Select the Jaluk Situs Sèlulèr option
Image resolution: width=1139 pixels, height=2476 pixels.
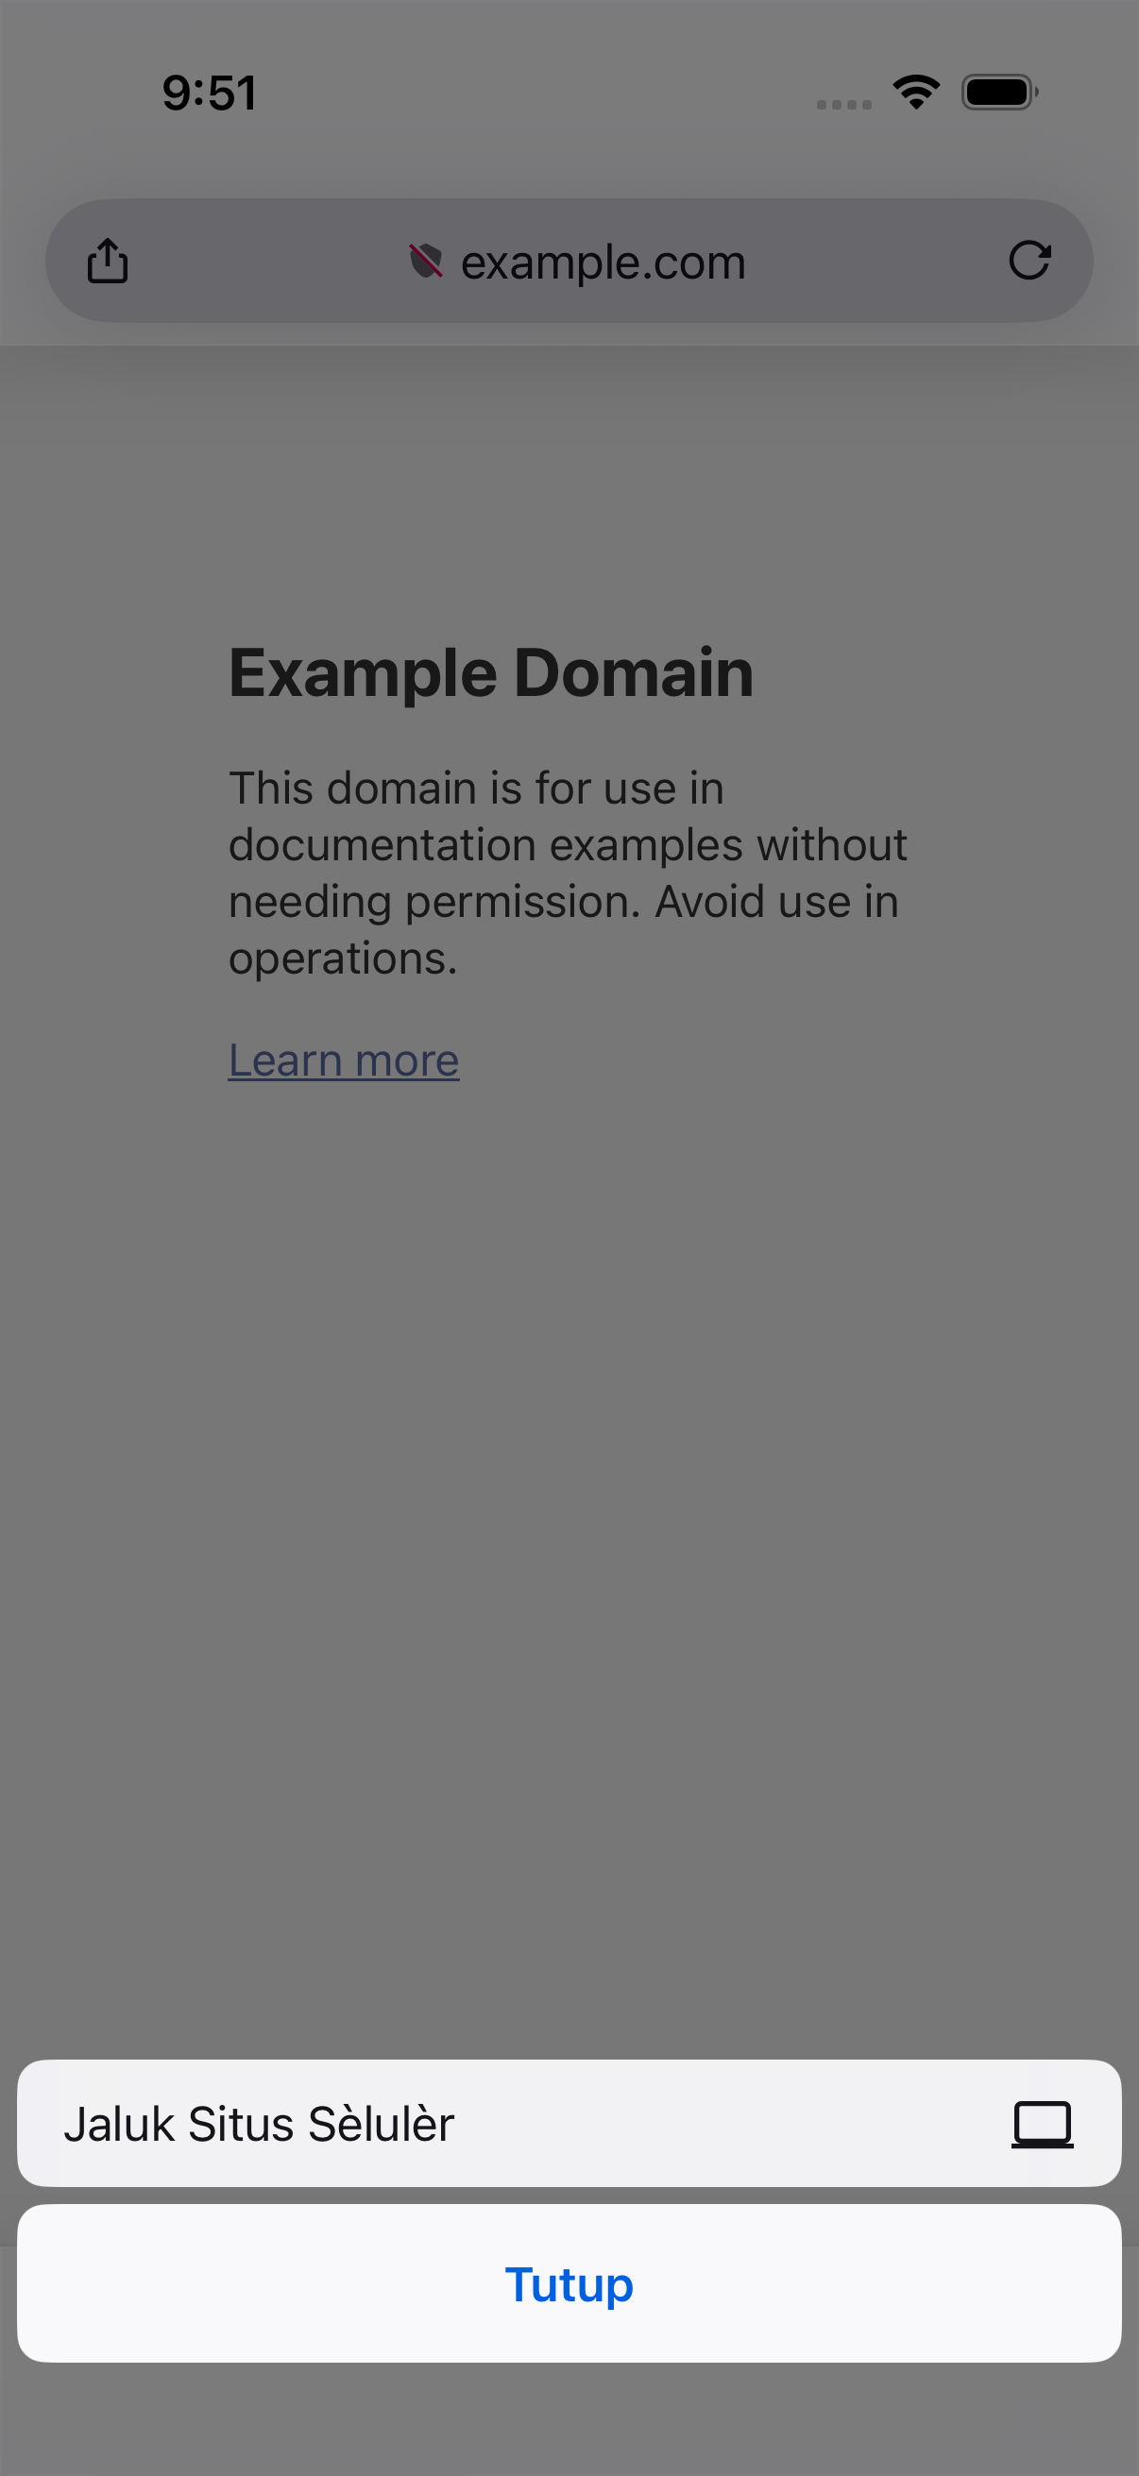[x=569, y=2124]
